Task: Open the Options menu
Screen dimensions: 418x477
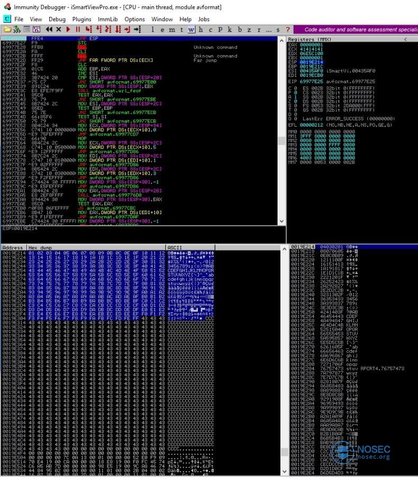Action: [134, 19]
